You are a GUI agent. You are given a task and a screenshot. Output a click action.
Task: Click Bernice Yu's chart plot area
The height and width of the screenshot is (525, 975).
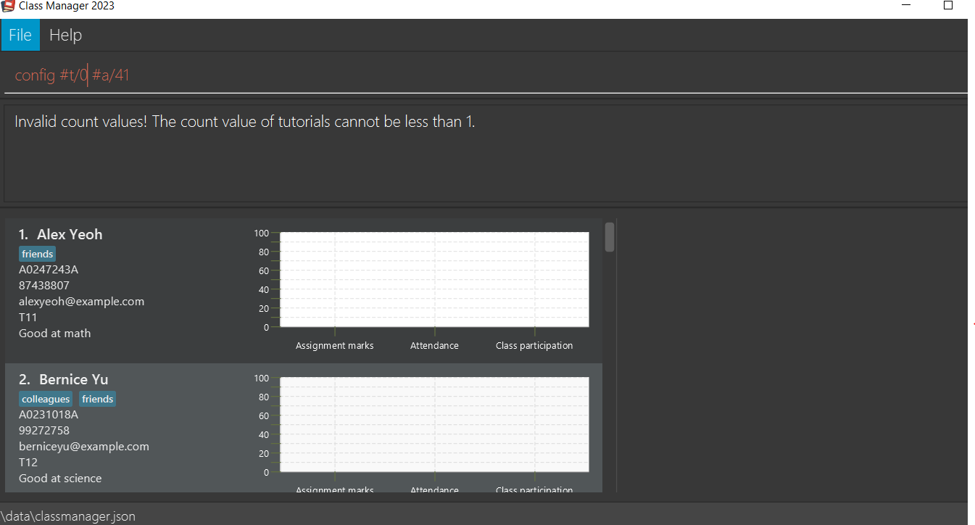[434, 425]
